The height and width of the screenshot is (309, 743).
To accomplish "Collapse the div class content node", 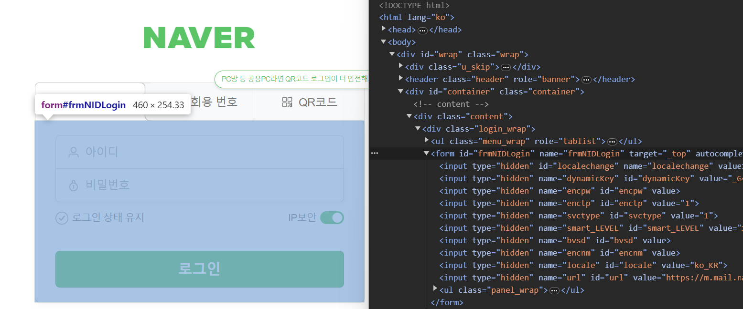I will pos(409,116).
